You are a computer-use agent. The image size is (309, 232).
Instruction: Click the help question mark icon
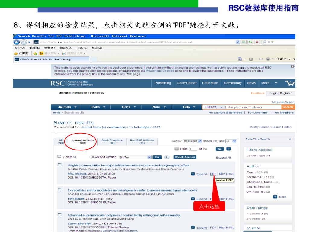click(167, 157)
